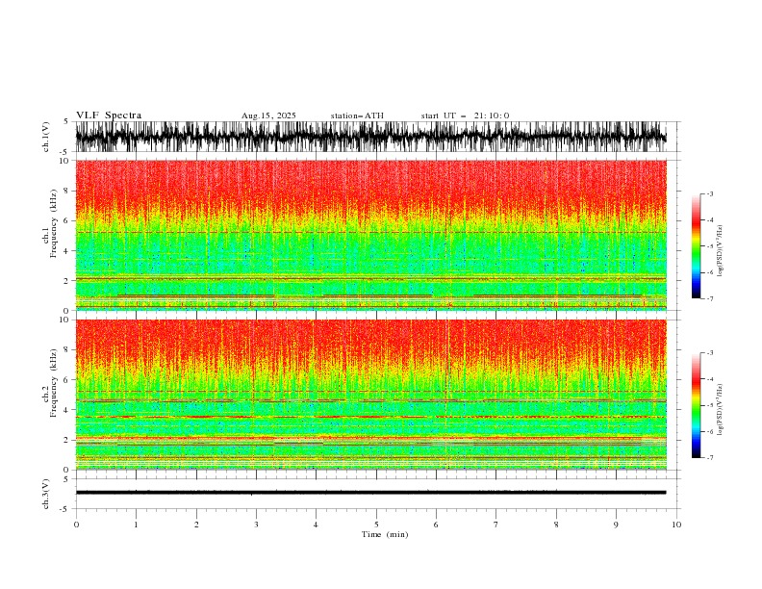This screenshot has height=589, width=762.
Task: Click the ch.1 log(PSD) colorbar label
Action: 720,251
